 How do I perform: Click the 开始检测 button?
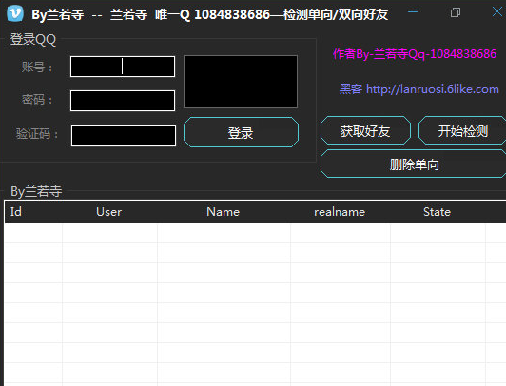pyautogui.click(x=463, y=130)
